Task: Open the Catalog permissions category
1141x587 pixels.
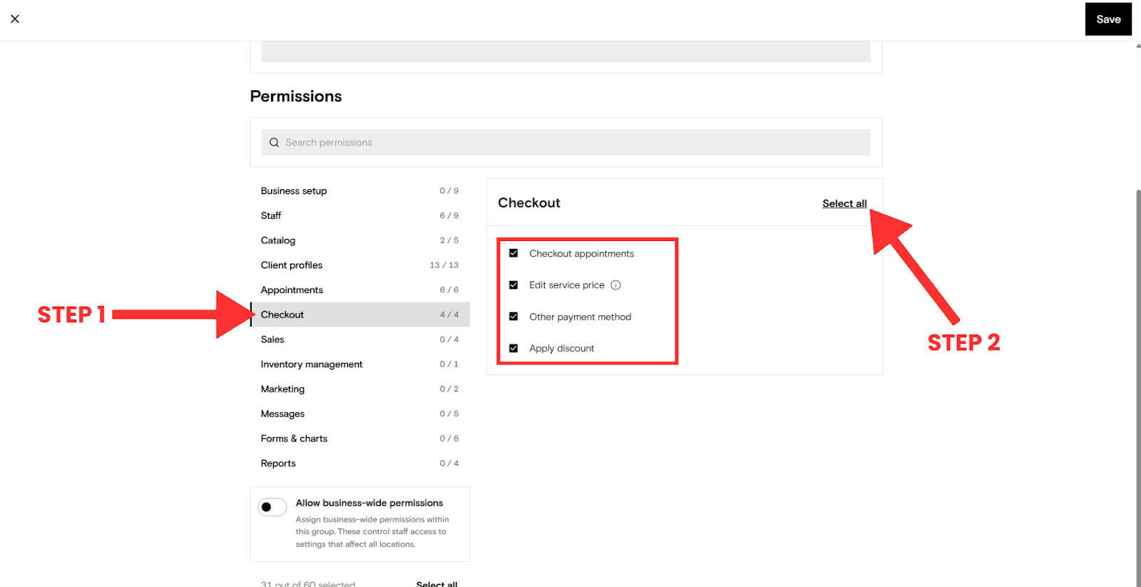Action: 278,240
